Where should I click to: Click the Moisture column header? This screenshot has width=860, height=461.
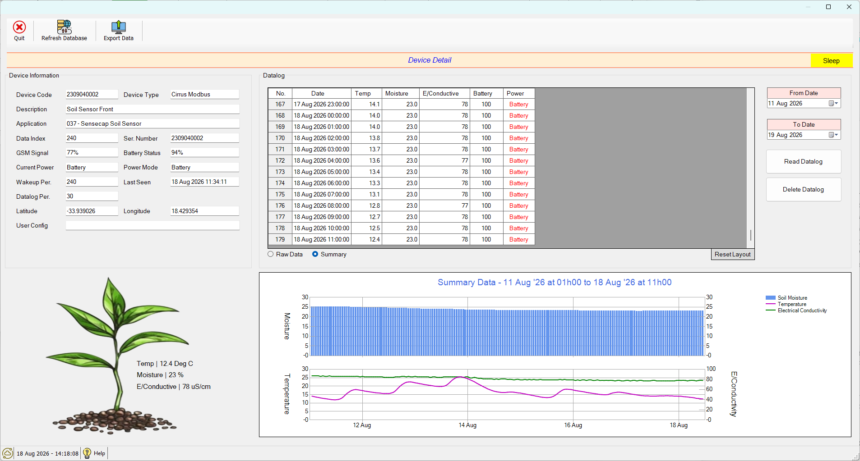(401, 93)
